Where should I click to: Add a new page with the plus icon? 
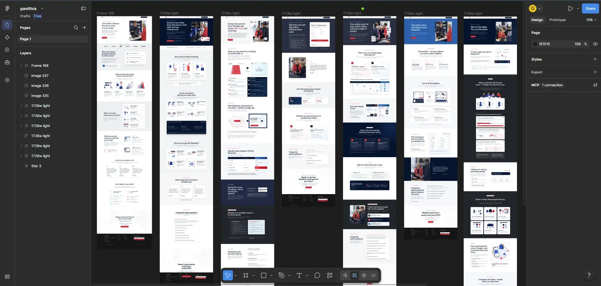pyautogui.click(x=84, y=28)
